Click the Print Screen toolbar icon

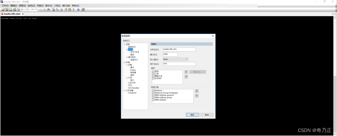[53, 10]
